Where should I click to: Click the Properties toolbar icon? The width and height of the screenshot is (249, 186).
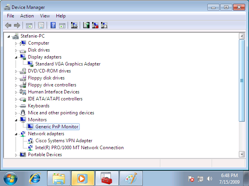coord(40,25)
